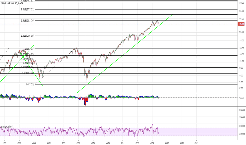Click the 2024 time axis label

pyautogui.click(x=196, y=143)
